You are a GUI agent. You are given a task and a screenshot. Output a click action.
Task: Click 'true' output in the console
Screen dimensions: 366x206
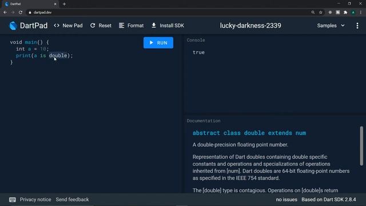tap(198, 52)
